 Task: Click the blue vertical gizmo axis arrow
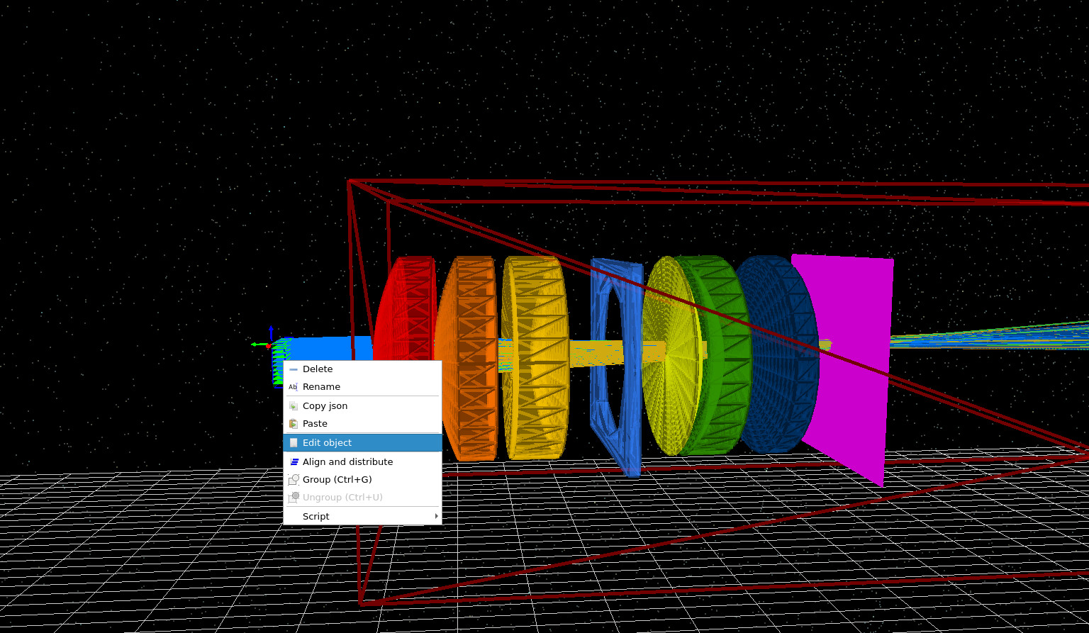coord(271,332)
